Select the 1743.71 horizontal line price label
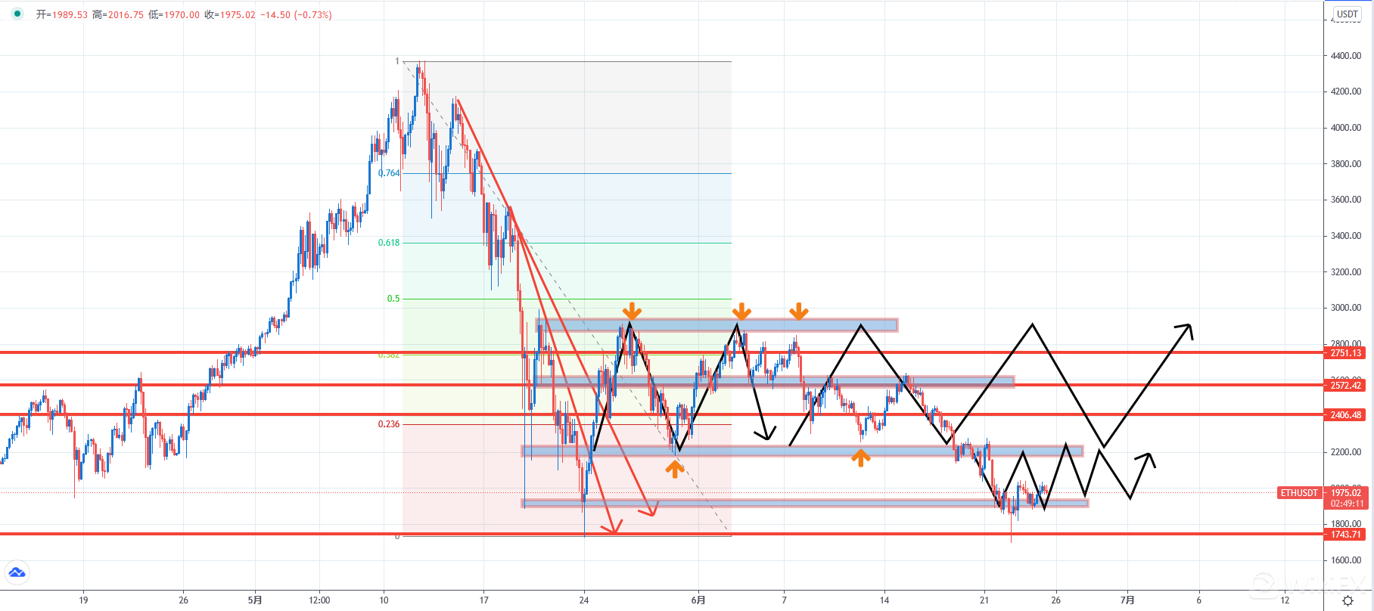 click(1346, 535)
